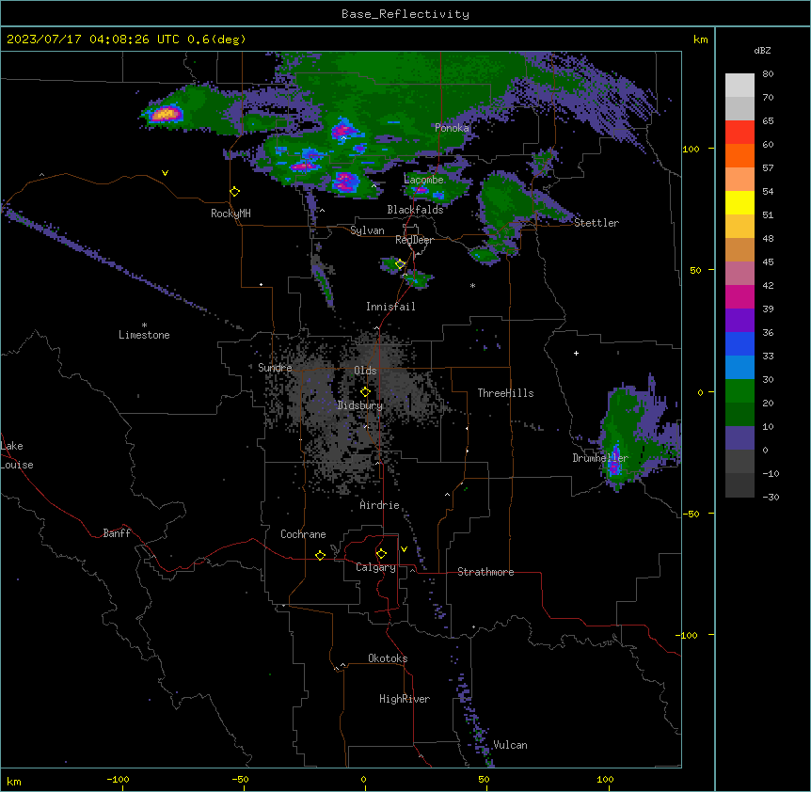Click the 80 dBZ light grey swatch
This screenshot has height=792, width=811.
tap(739, 86)
